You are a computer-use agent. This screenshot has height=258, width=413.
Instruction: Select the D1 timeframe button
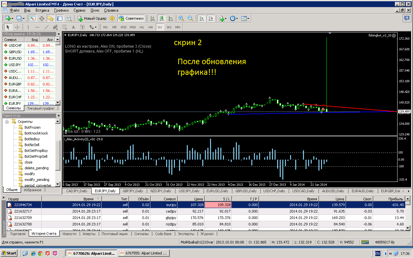pos(160,27)
